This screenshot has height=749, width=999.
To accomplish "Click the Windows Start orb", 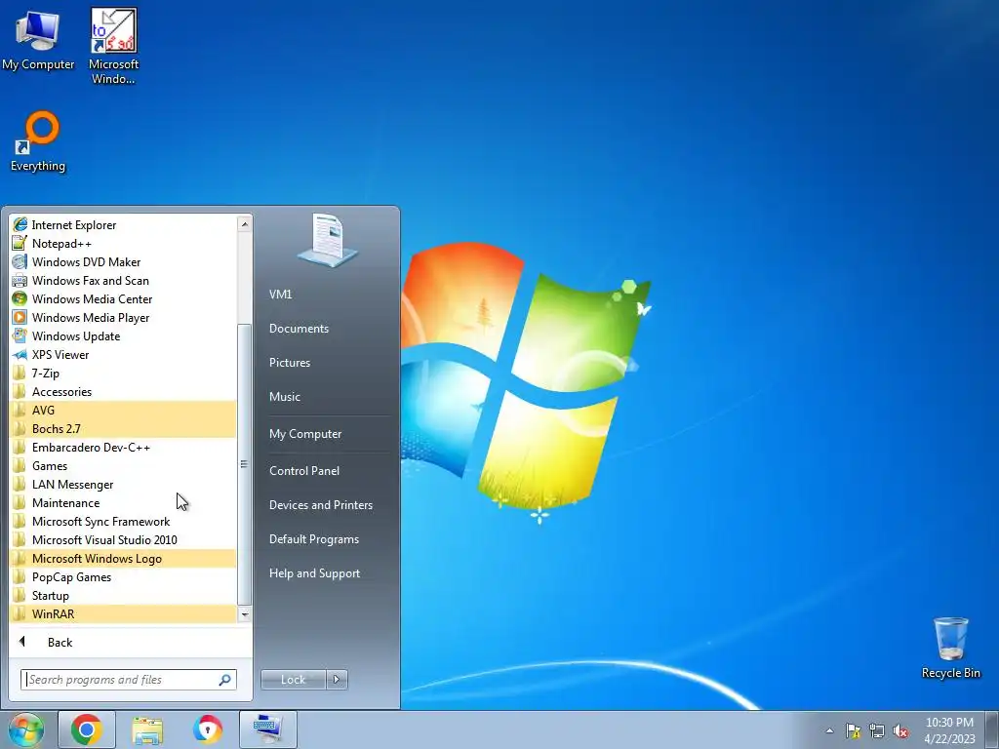I will pyautogui.click(x=26, y=729).
